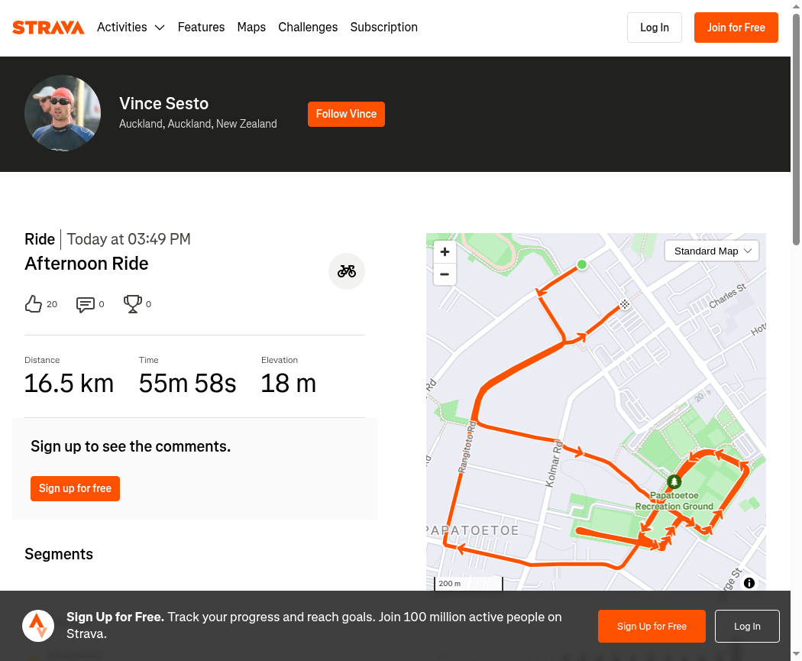Zoom in on the map
The image size is (802, 661).
(445, 251)
